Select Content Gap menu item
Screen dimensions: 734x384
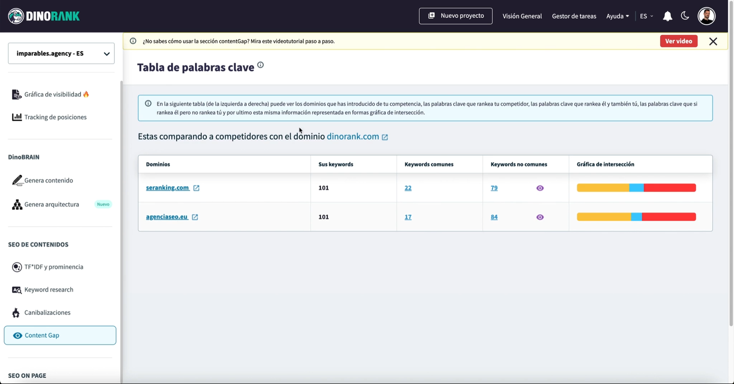click(x=60, y=335)
